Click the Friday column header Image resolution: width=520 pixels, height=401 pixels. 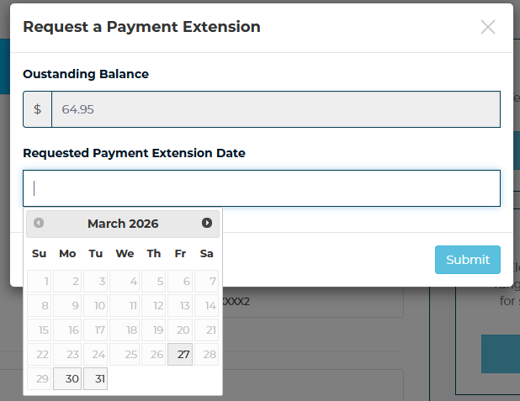tap(180, 254)
